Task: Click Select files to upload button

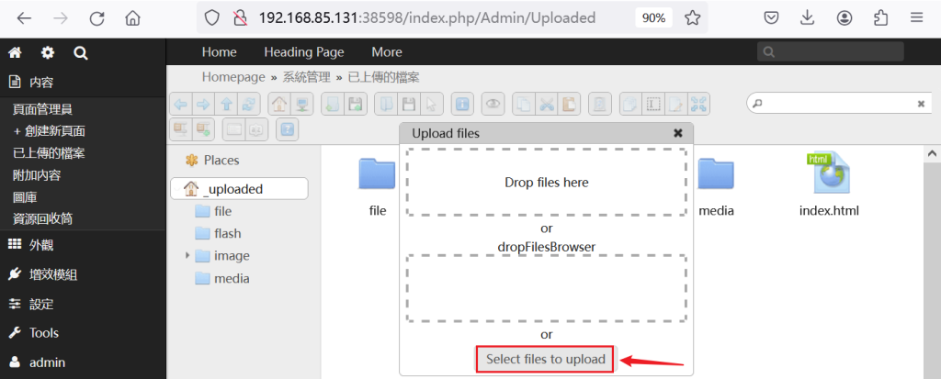Action: point(545,359)
